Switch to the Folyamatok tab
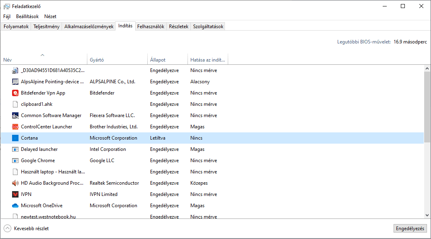The width and height of the screenshot is (431, 239). click(16, 27)
